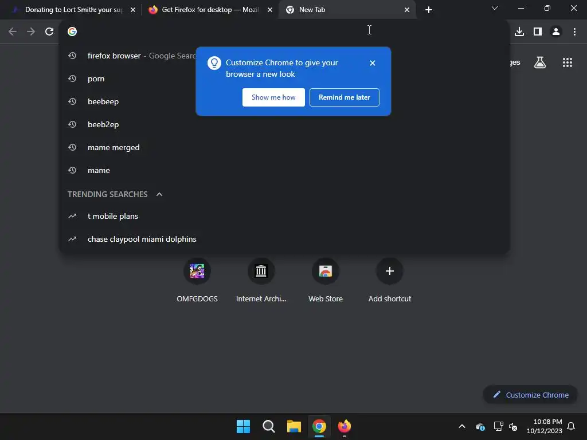Viewport: 587px width, 440px height.
Task: Go forward using the forward arrow
Action: point(31,32)
